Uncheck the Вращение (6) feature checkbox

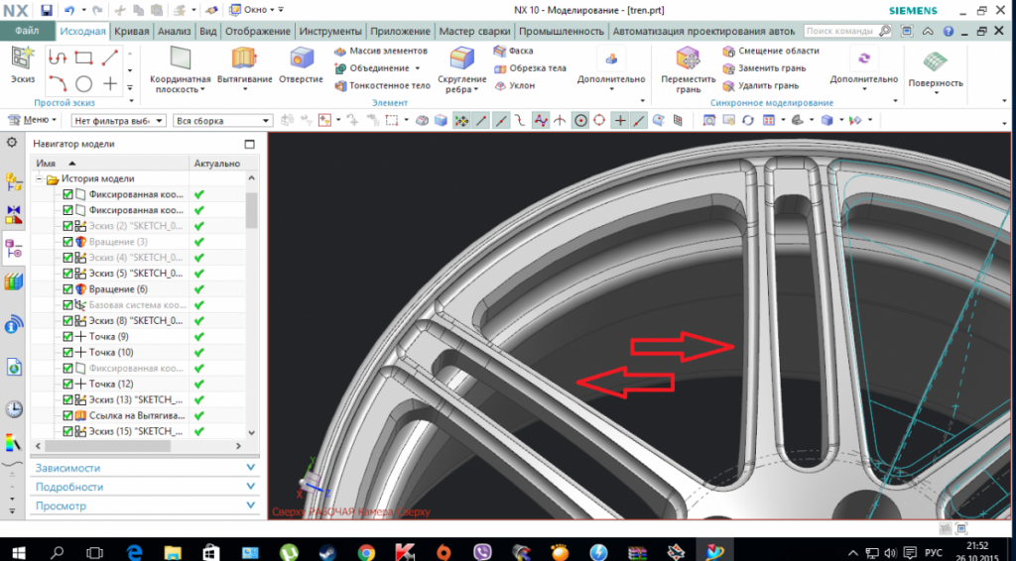tap(67, 289)
